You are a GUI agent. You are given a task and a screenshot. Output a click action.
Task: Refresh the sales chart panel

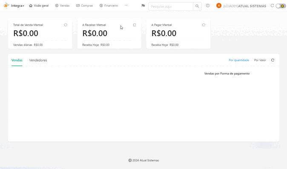pyautogui.click(x=273, y=60)
